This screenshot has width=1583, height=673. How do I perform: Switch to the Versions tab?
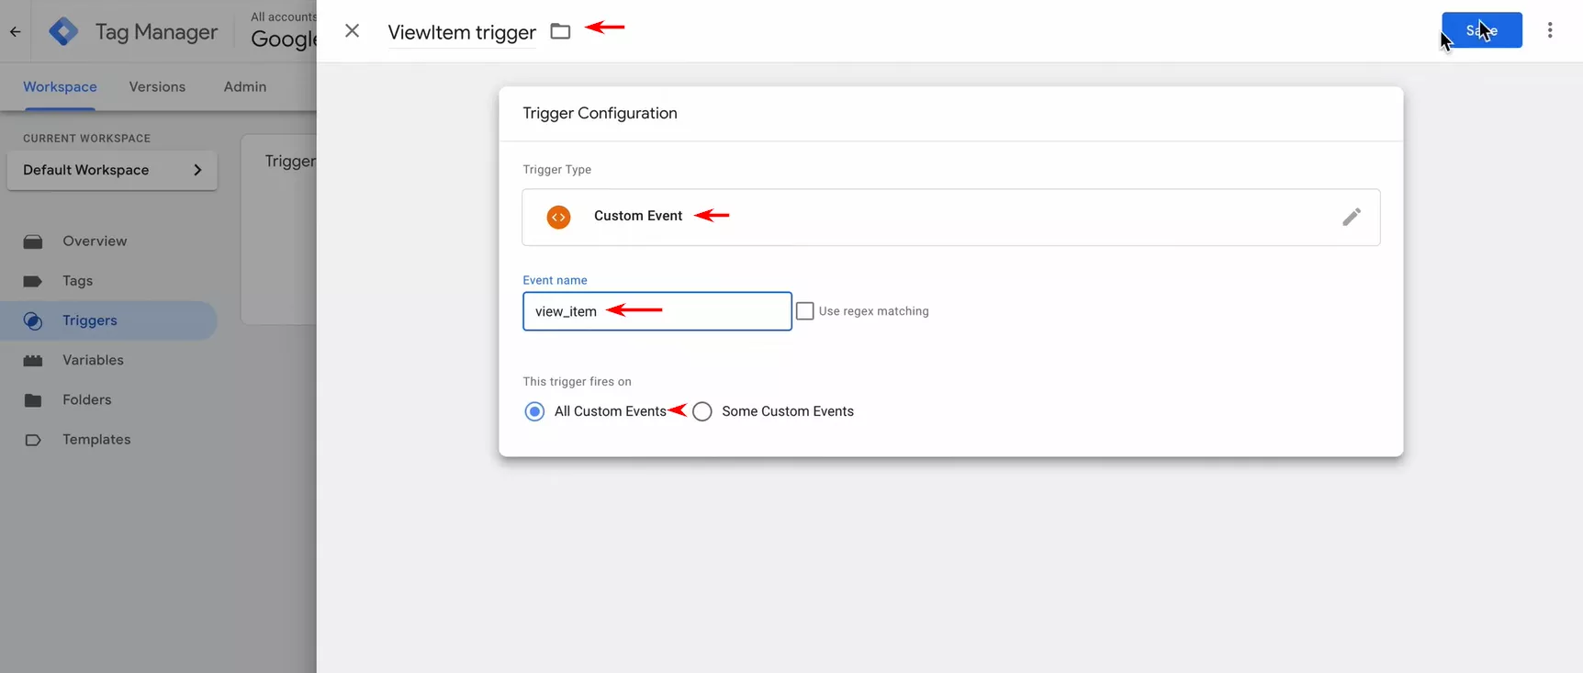(x=157, y=86)
